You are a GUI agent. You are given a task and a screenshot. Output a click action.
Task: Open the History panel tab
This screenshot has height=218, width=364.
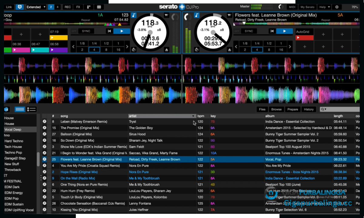tap(309, 109)
